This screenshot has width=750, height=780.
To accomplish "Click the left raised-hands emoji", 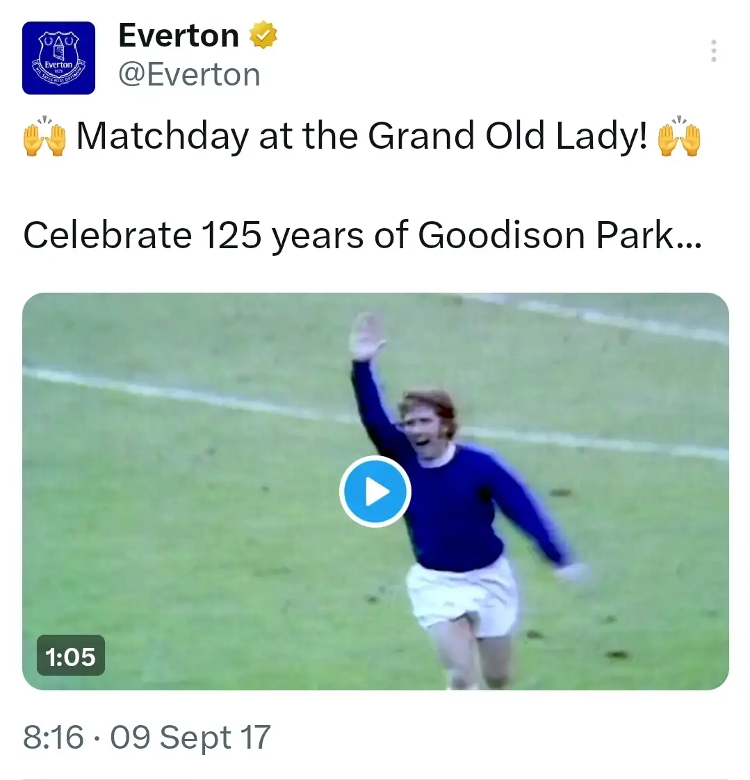I will [x=44, y=136].
